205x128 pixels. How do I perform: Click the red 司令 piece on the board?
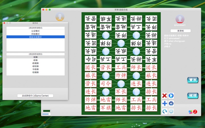click(106, 84)
